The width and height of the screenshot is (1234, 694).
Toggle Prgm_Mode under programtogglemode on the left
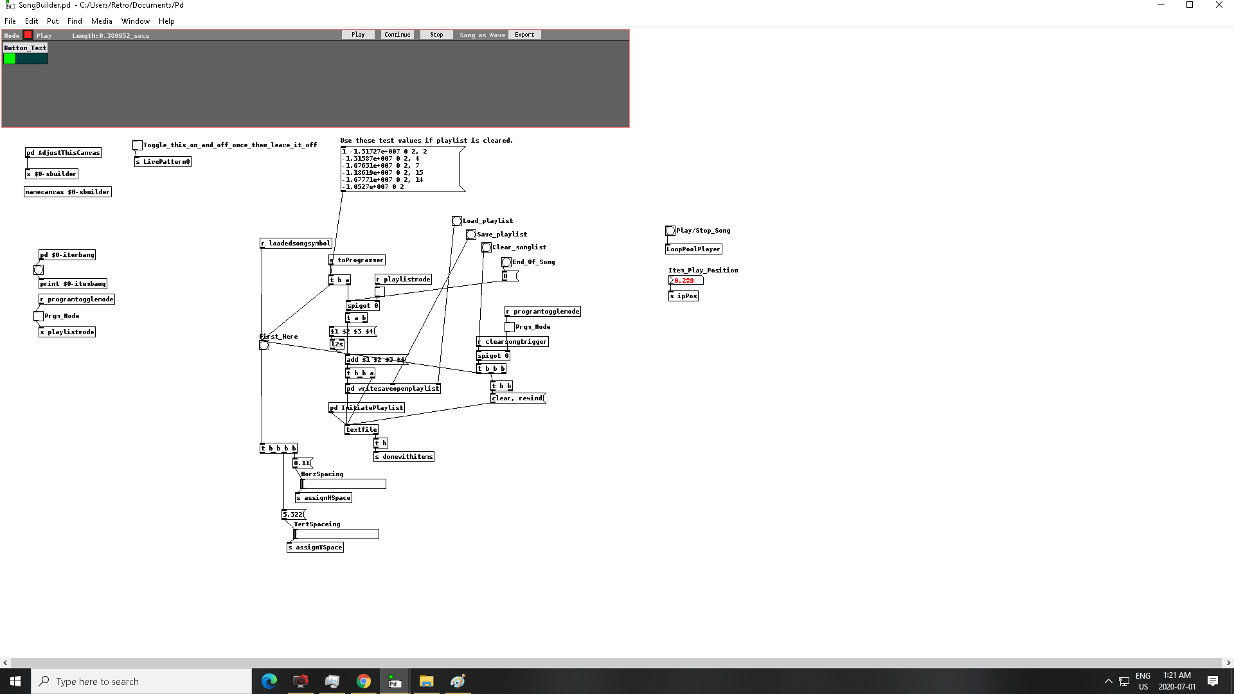(39, 316)
